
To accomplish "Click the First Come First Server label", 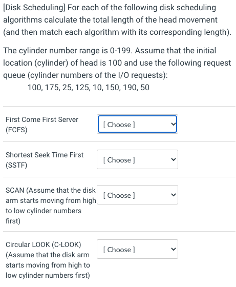I will (x=42, y=119).
